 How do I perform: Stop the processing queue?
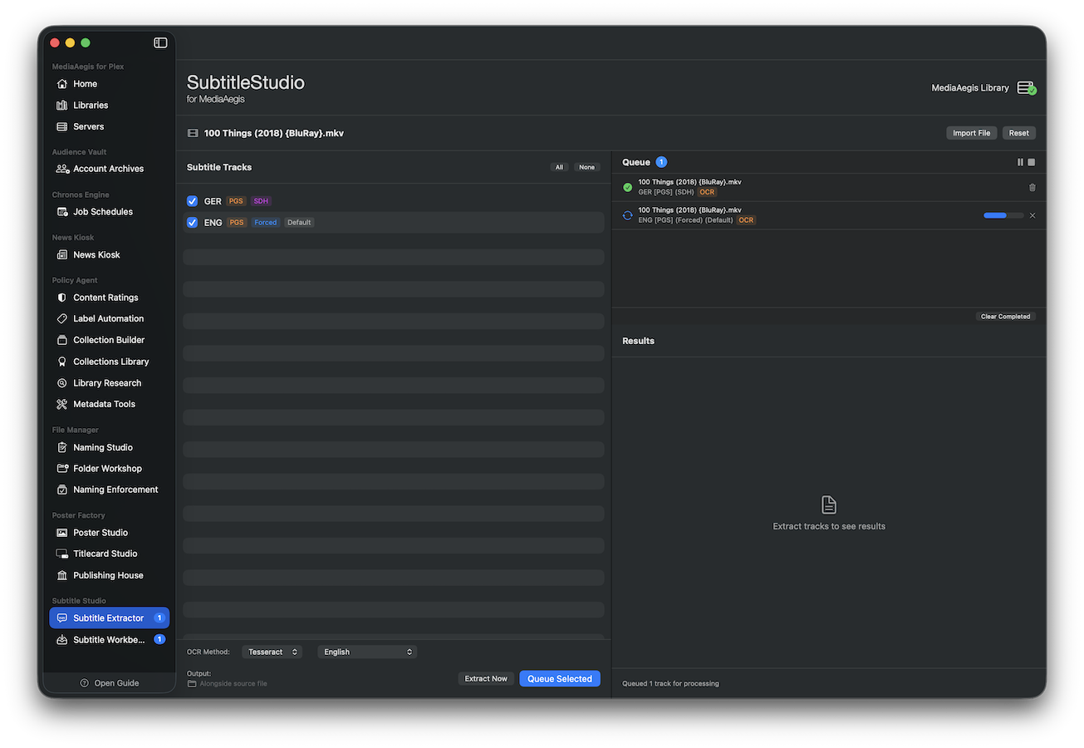point(1032,162)
